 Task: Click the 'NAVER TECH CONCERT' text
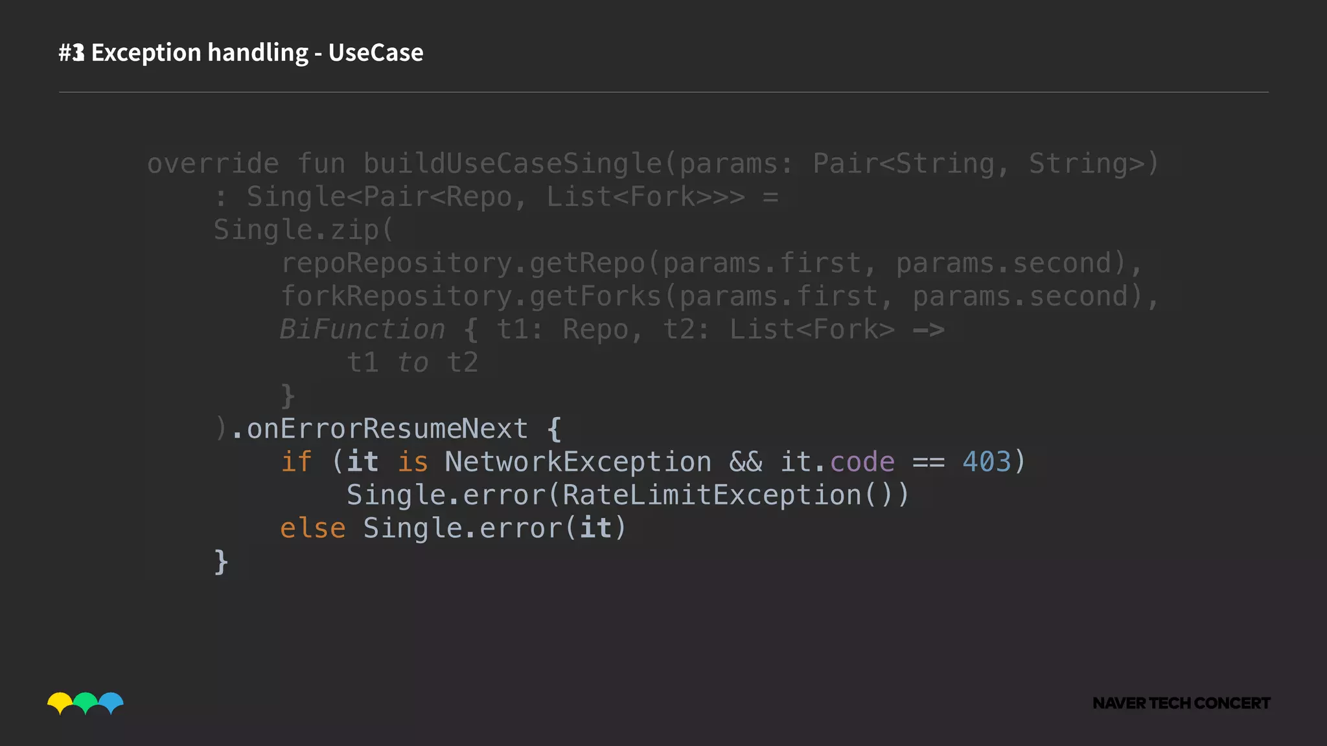pos(1181,703)
